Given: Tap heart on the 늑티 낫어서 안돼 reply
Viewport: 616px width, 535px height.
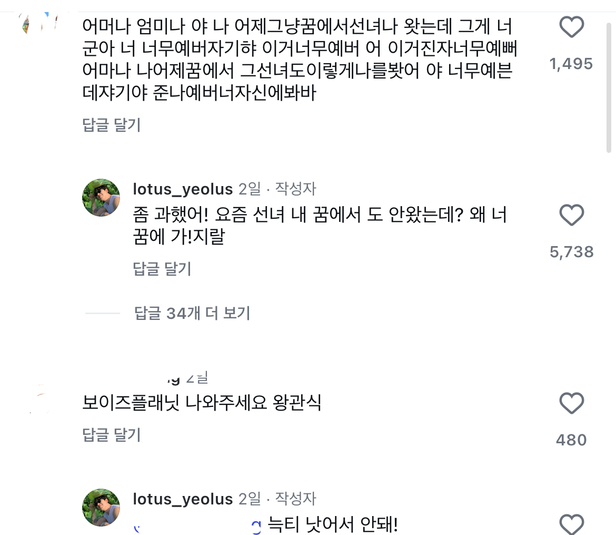Looking at the screenshot, I should 571,524.
